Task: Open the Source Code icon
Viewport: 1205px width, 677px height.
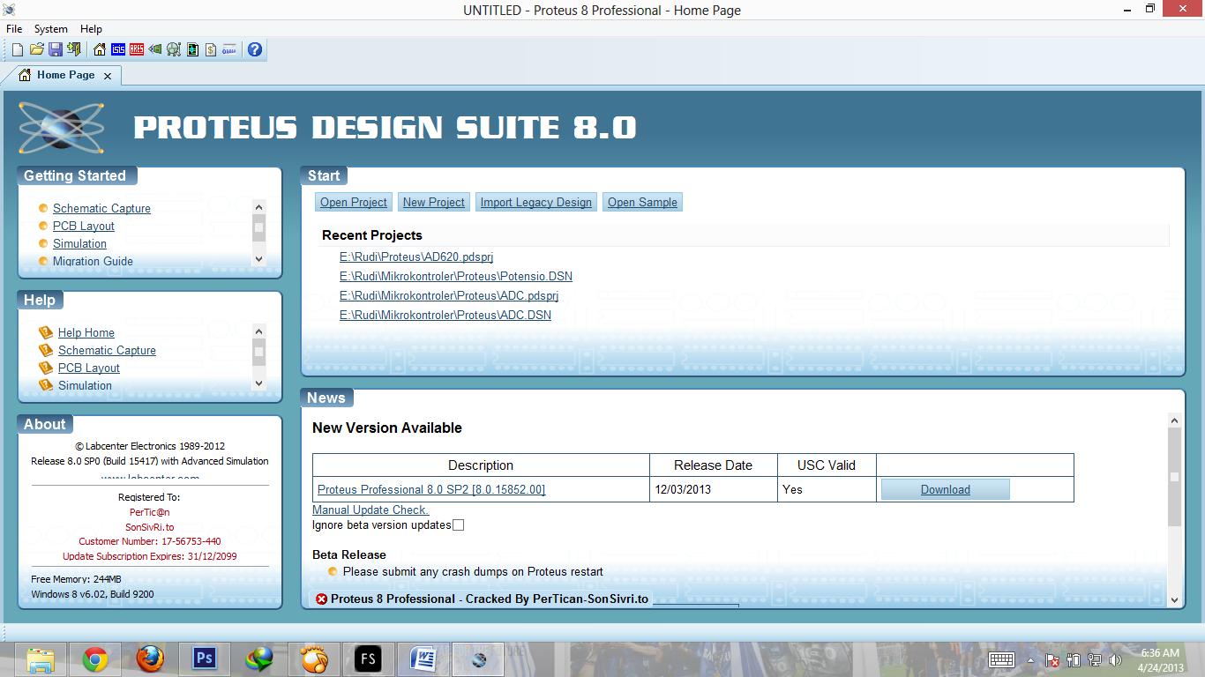Action: [x=229, y=49]
